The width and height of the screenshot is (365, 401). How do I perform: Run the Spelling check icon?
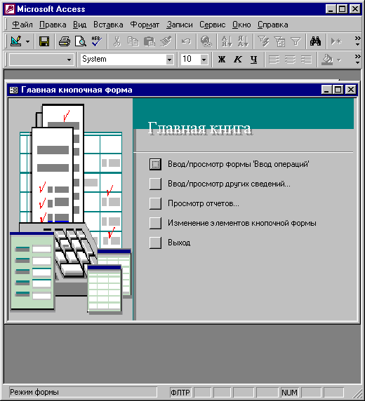96,41
